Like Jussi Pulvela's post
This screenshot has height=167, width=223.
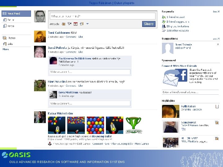pos(81,52)
